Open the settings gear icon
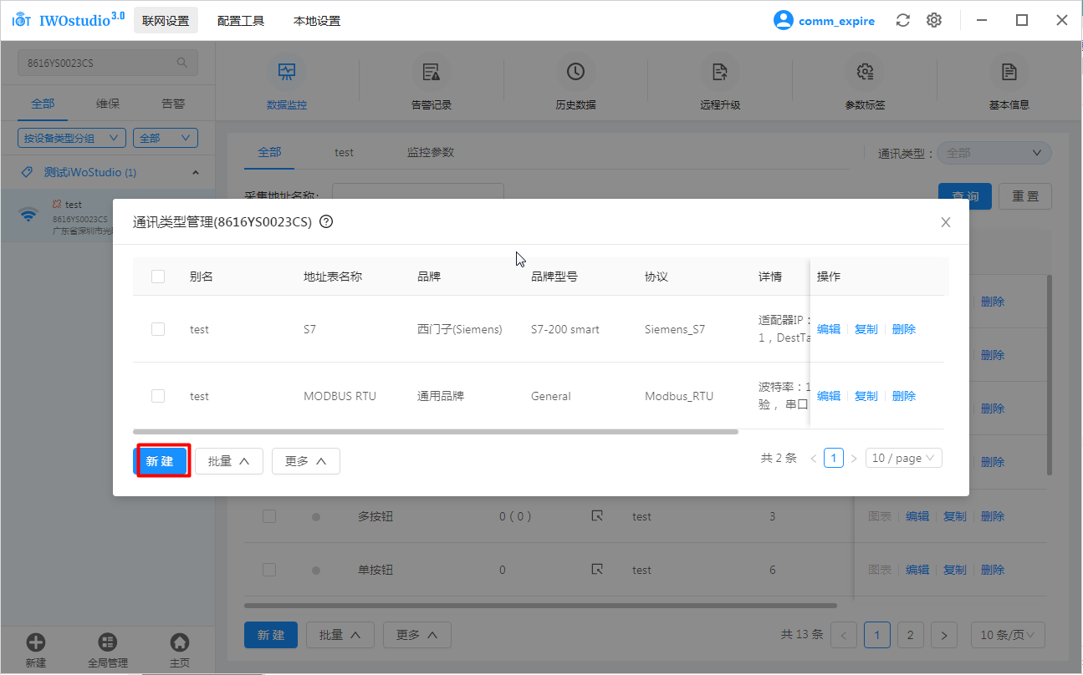Screen dimensions: 1083x675 (934, 20)
